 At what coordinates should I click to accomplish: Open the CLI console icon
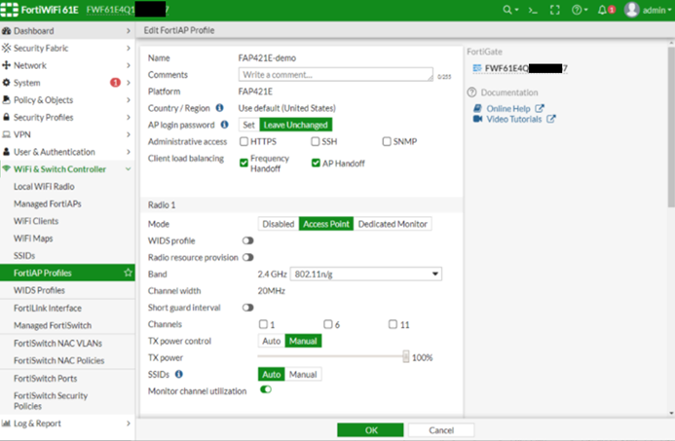pyautogui.click(x=533, y=11)
